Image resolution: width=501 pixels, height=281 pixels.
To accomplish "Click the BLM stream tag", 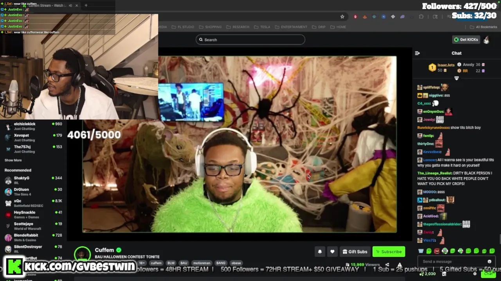I will (171, 263).
